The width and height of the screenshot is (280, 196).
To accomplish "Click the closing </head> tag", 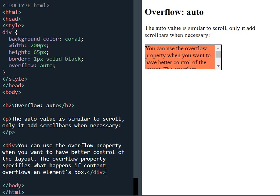I will [x=13, y=85].
